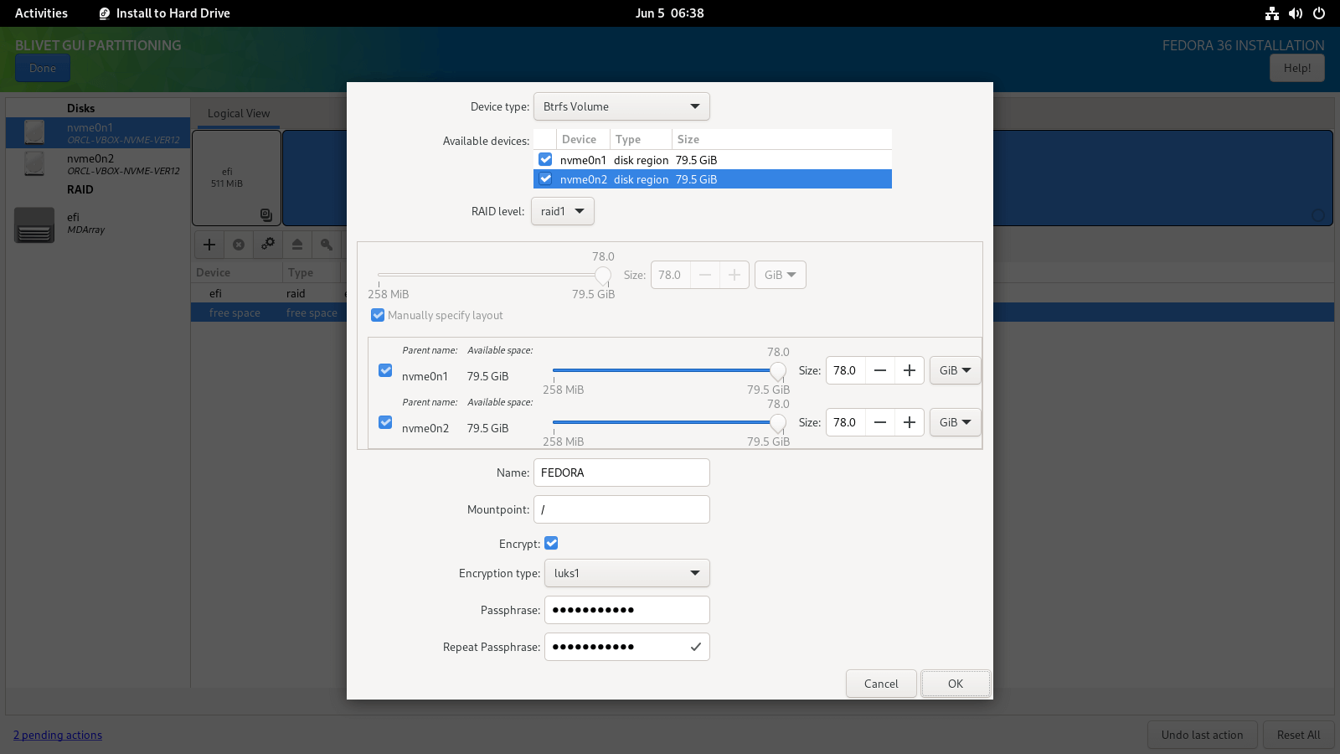Click the nvme0n1 size slider handle
Image resolution: width=1340 pixels, height=754 pixels.
[x=778, y=370]
